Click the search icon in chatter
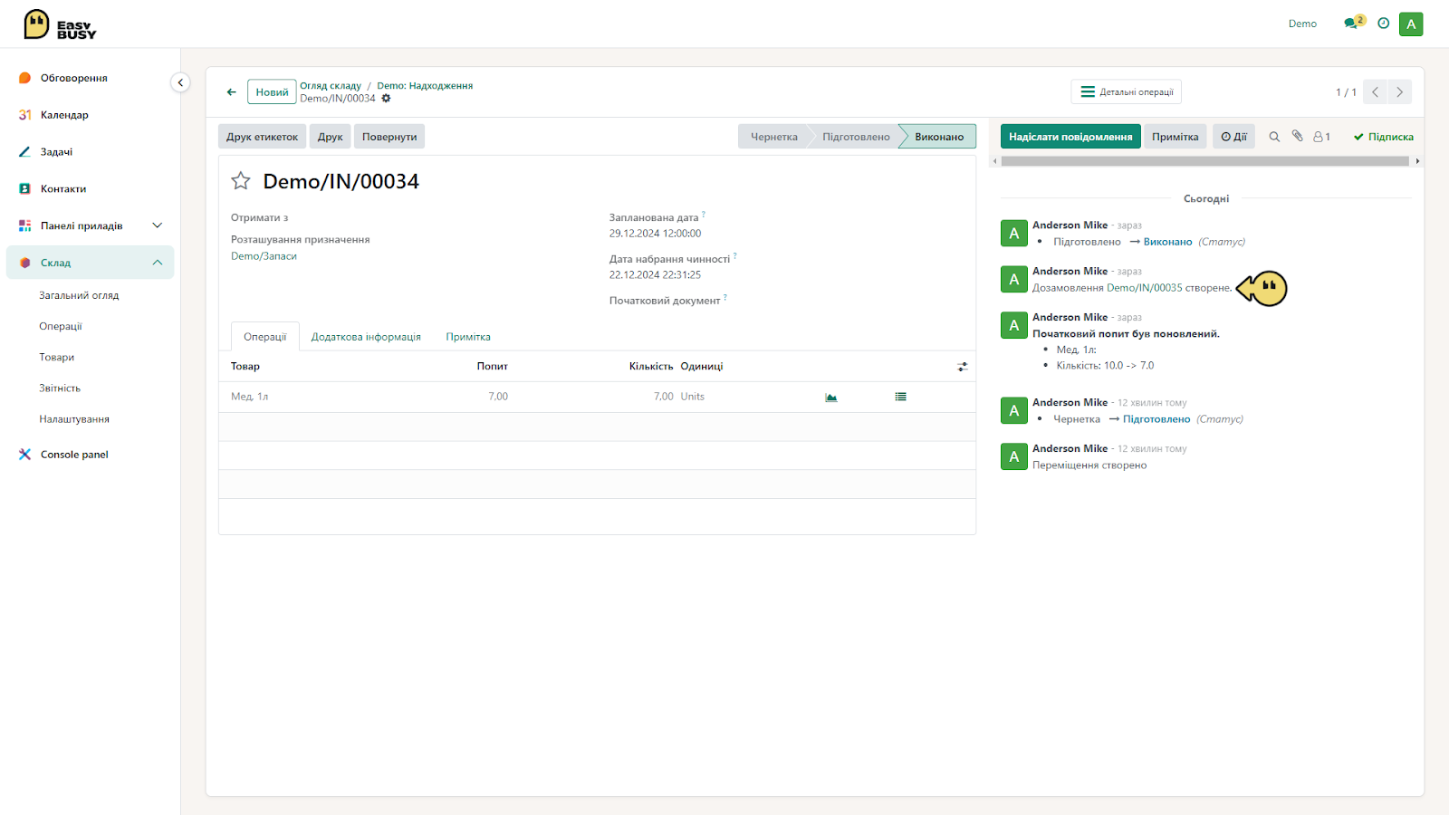This screenshot has height=815, width=1449. [1274, 137]
